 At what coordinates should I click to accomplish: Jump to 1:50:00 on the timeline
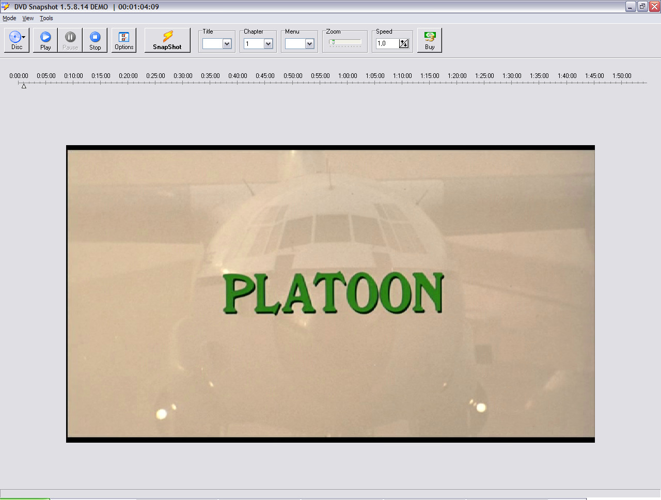point(622,75)
